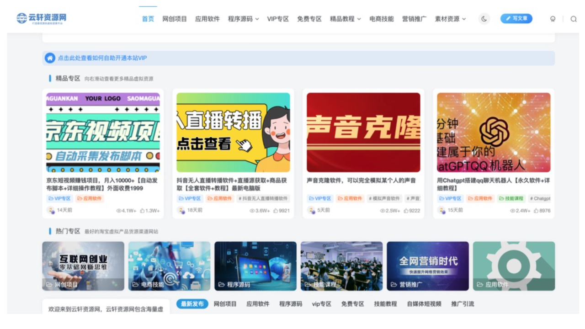585x329 pixels.
Task: Click the # 抖音无人直播转播软件 tag
Action: [x=263, y=199]
